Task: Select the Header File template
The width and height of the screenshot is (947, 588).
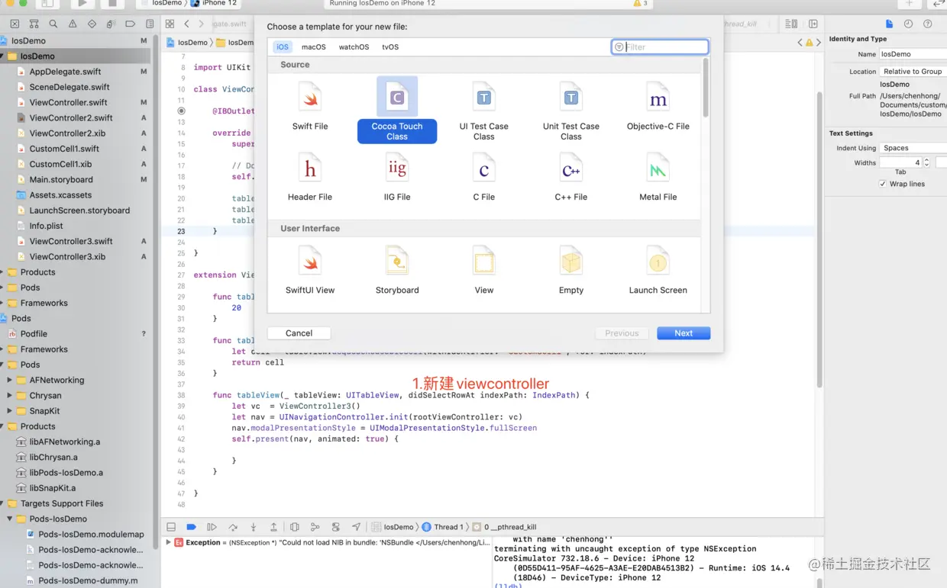Action: (310, 178)
